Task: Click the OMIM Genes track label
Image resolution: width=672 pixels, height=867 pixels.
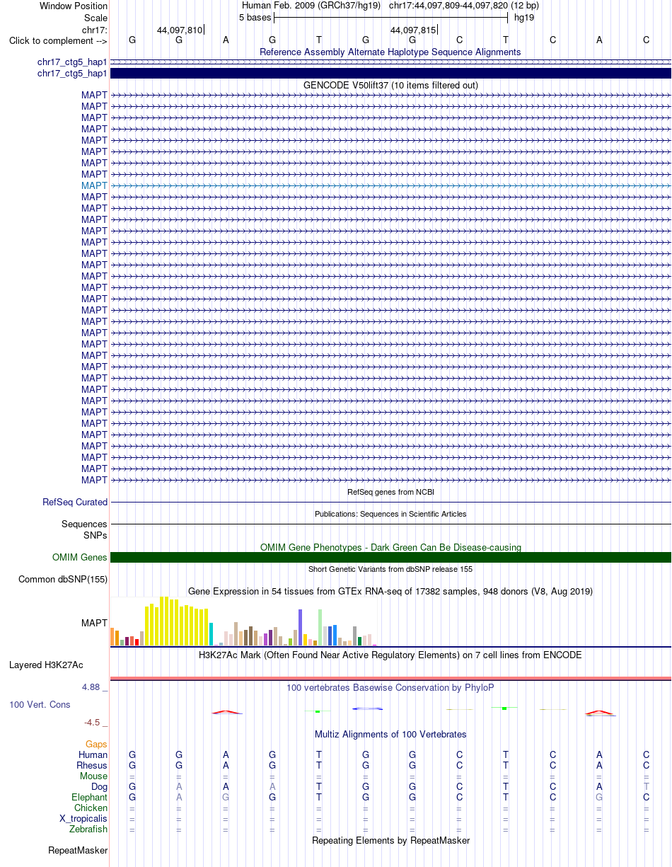Action: (x=80, y=558)
